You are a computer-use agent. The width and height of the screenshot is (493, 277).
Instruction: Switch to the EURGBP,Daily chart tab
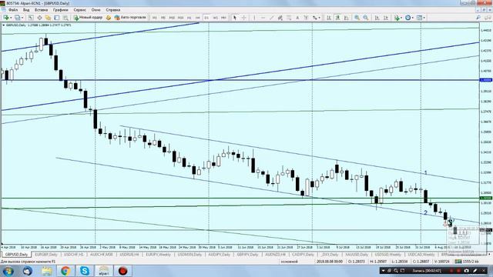pos(46,254)
